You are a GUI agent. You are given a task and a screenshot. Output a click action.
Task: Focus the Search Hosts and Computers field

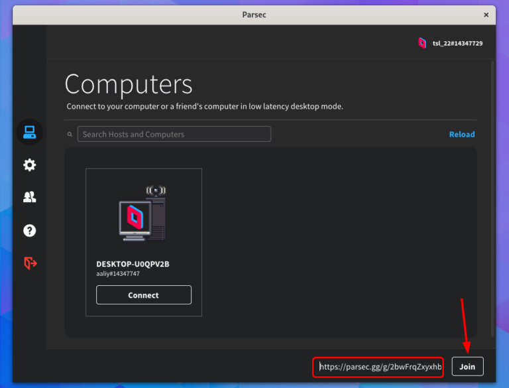tap(174, 134)
